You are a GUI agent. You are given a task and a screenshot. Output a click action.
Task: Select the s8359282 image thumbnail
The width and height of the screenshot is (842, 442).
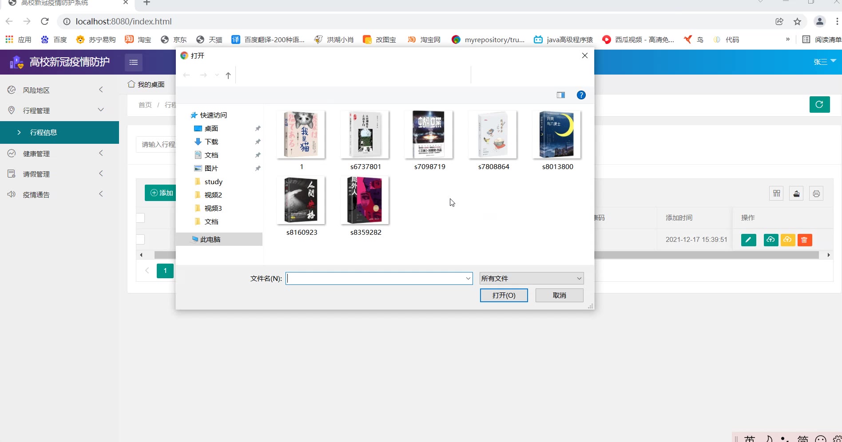pyautogui.click(x=365, y=206)
